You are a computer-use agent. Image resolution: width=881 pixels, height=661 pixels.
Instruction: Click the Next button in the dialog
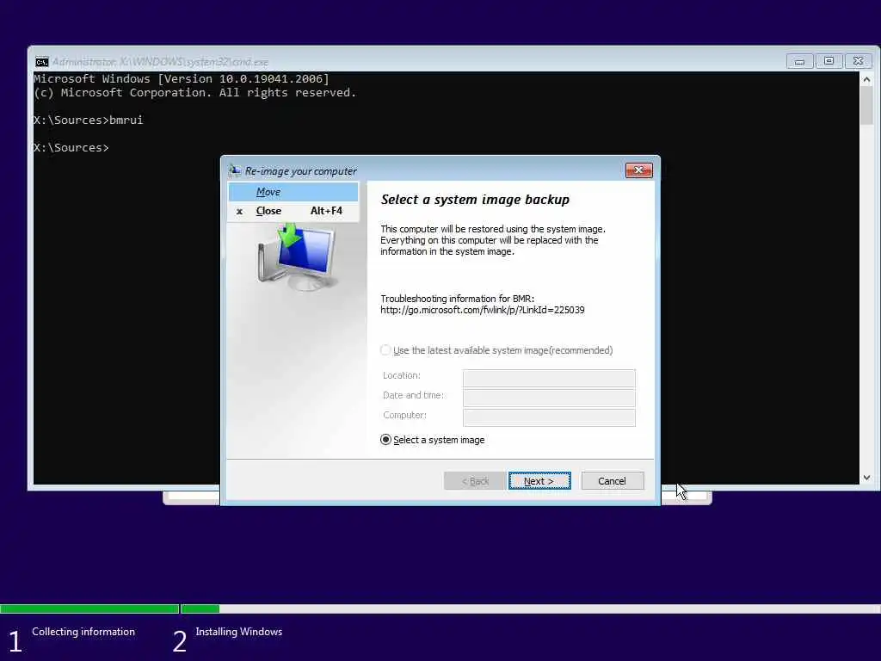click(539, 481)
